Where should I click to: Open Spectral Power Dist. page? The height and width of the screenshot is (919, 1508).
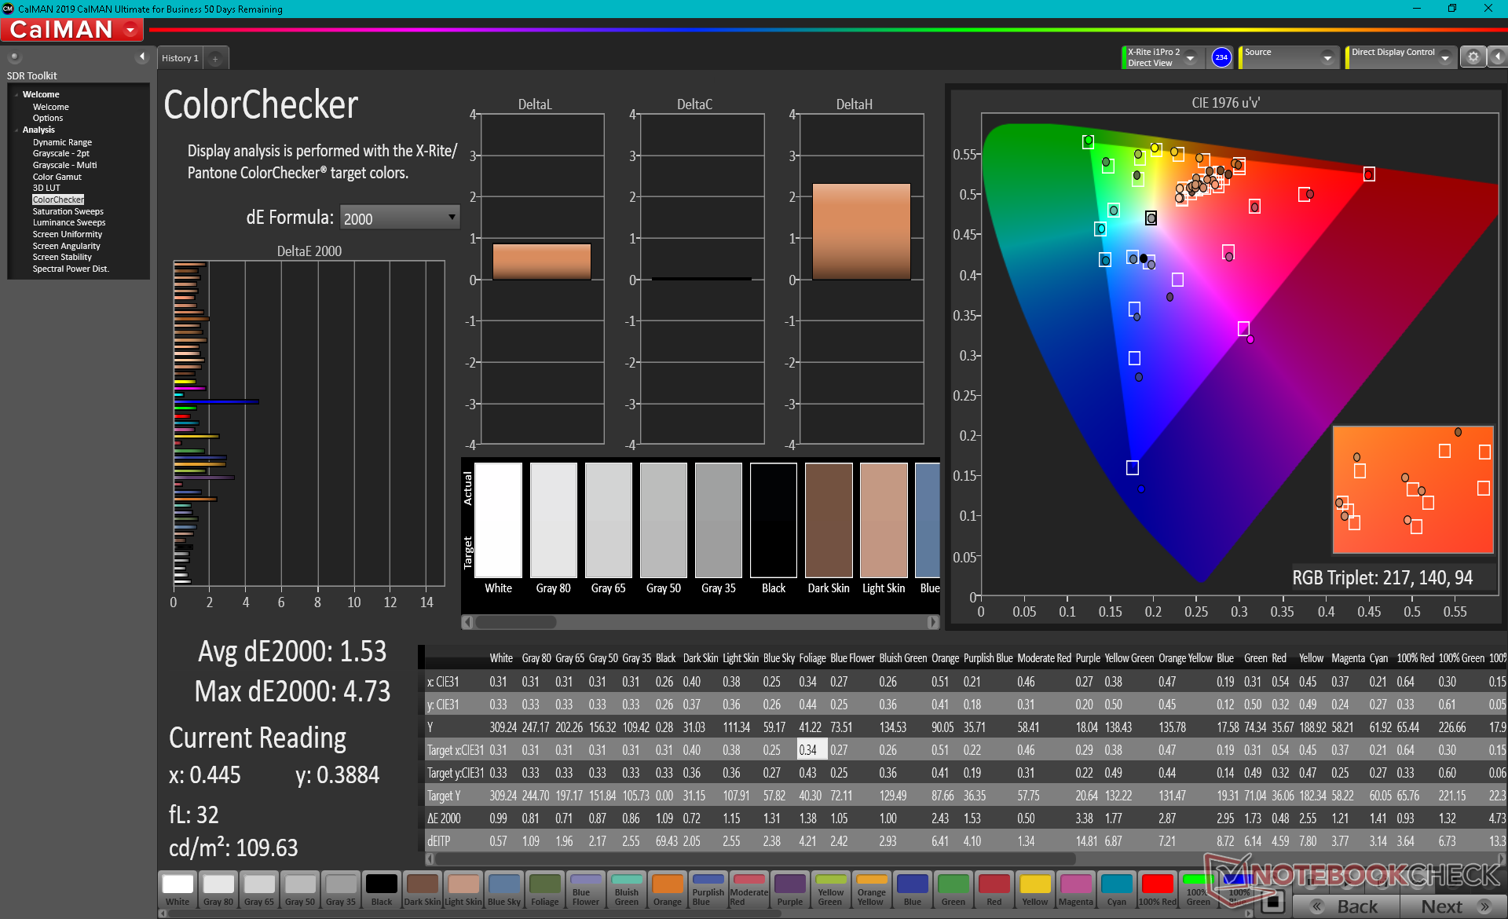(71, 269)
